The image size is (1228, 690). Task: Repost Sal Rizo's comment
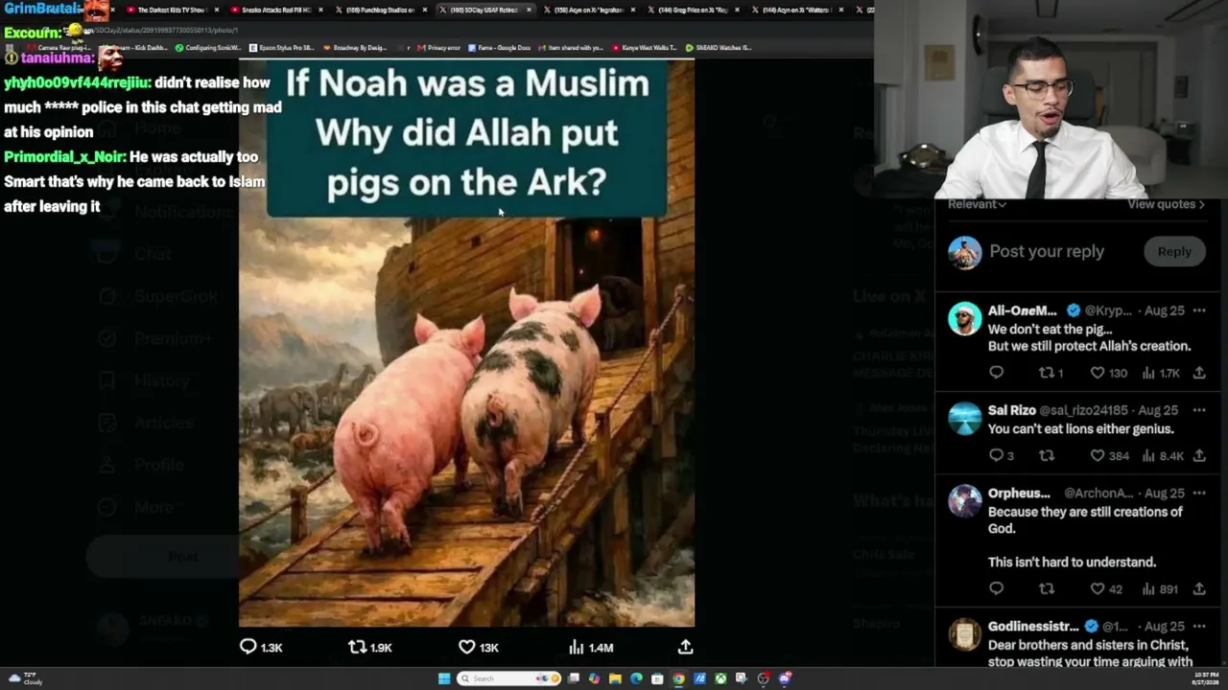[x=1047, y=456]
